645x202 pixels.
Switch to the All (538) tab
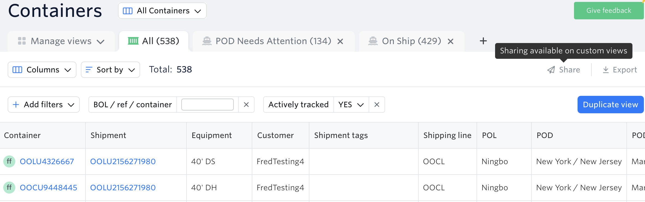tap(154, 41)
